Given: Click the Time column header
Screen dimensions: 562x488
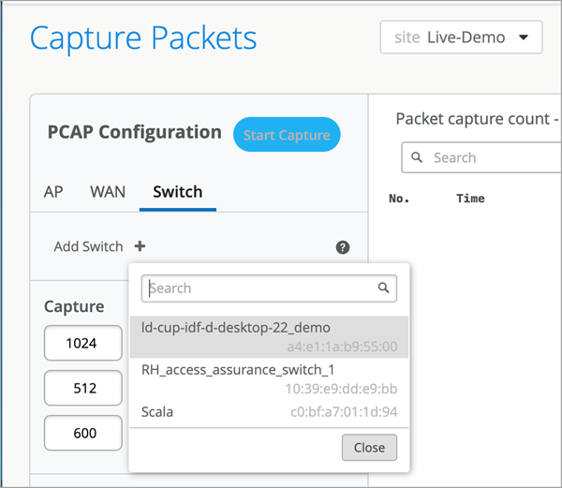Looking at the screenshot, I should click(470, 199).
